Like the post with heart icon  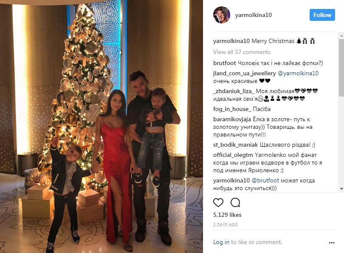pyautogui.click(x=218, y=202)
